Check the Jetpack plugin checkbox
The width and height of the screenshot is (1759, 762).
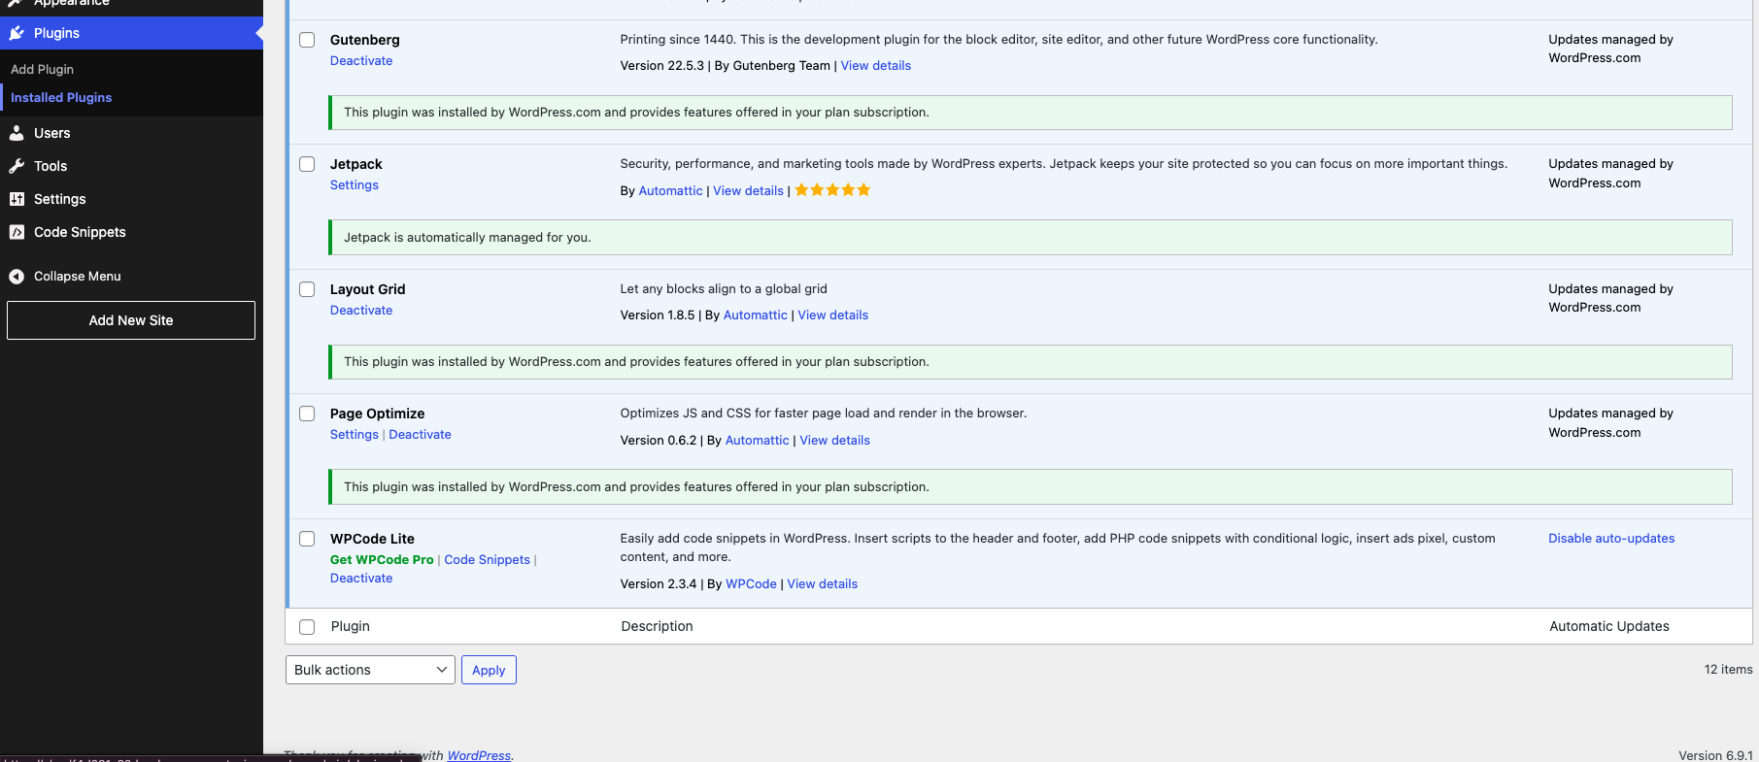pyautogui.click(x=307, y=164)
